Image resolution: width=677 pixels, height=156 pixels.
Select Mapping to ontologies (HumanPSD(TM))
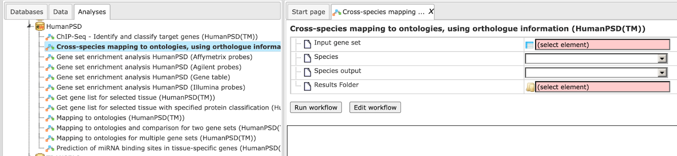pyautogui.click(x=121, y=118)
